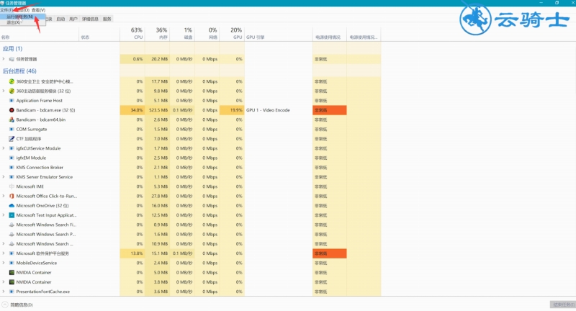Click the Bandicam bdcam.exe red record icon

click(12, 110)
